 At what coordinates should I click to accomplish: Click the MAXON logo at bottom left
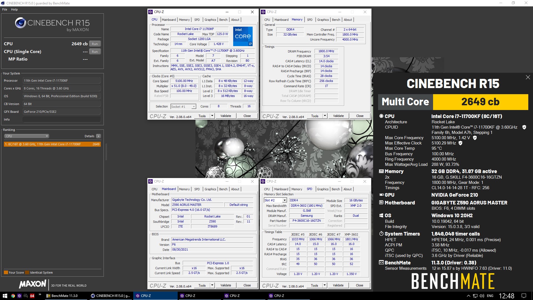point(33,284)
